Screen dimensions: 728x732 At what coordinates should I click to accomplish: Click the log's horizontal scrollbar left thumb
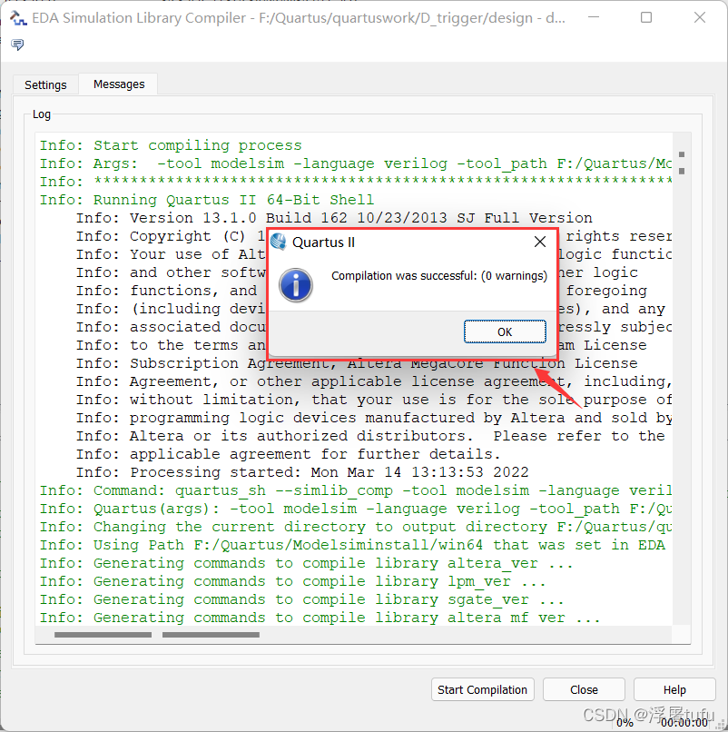[103, 635]
